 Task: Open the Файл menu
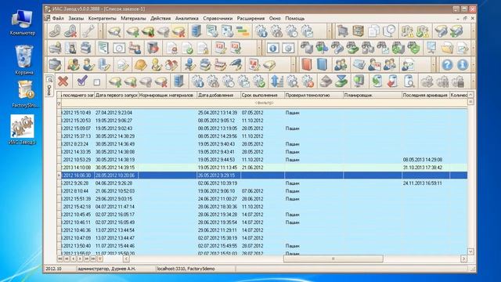(x=58, y=19)
